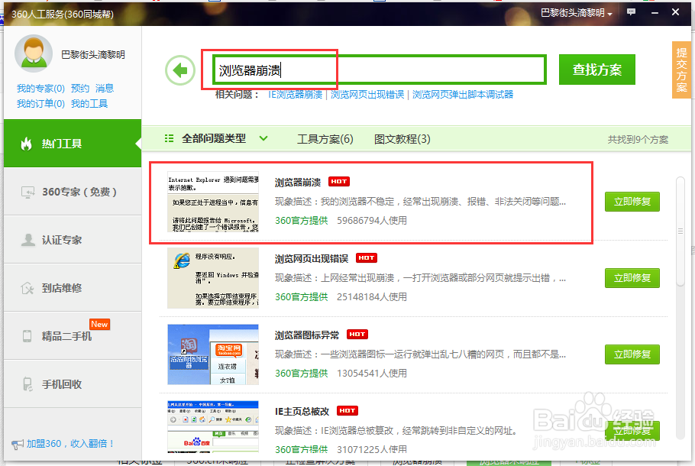Click the 浏览网页出现错误 result title
Screen dimensions: 695x466
312,258
